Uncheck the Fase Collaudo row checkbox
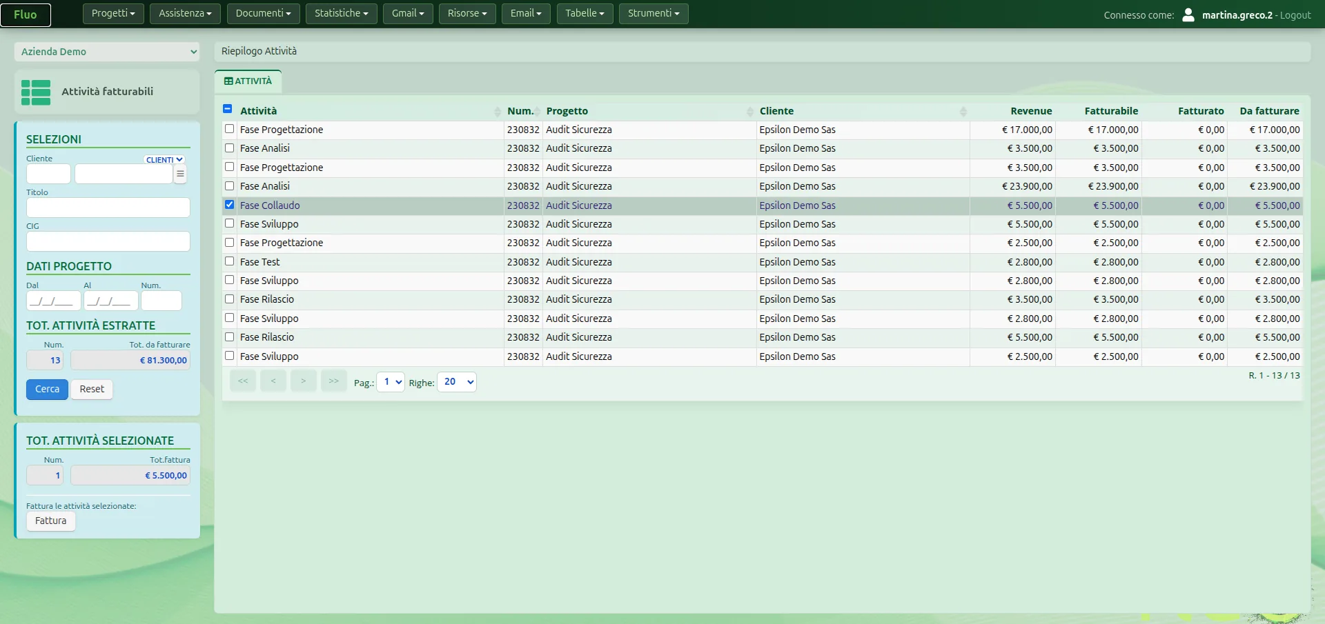 pyautogui.click(x=230, y=205)
